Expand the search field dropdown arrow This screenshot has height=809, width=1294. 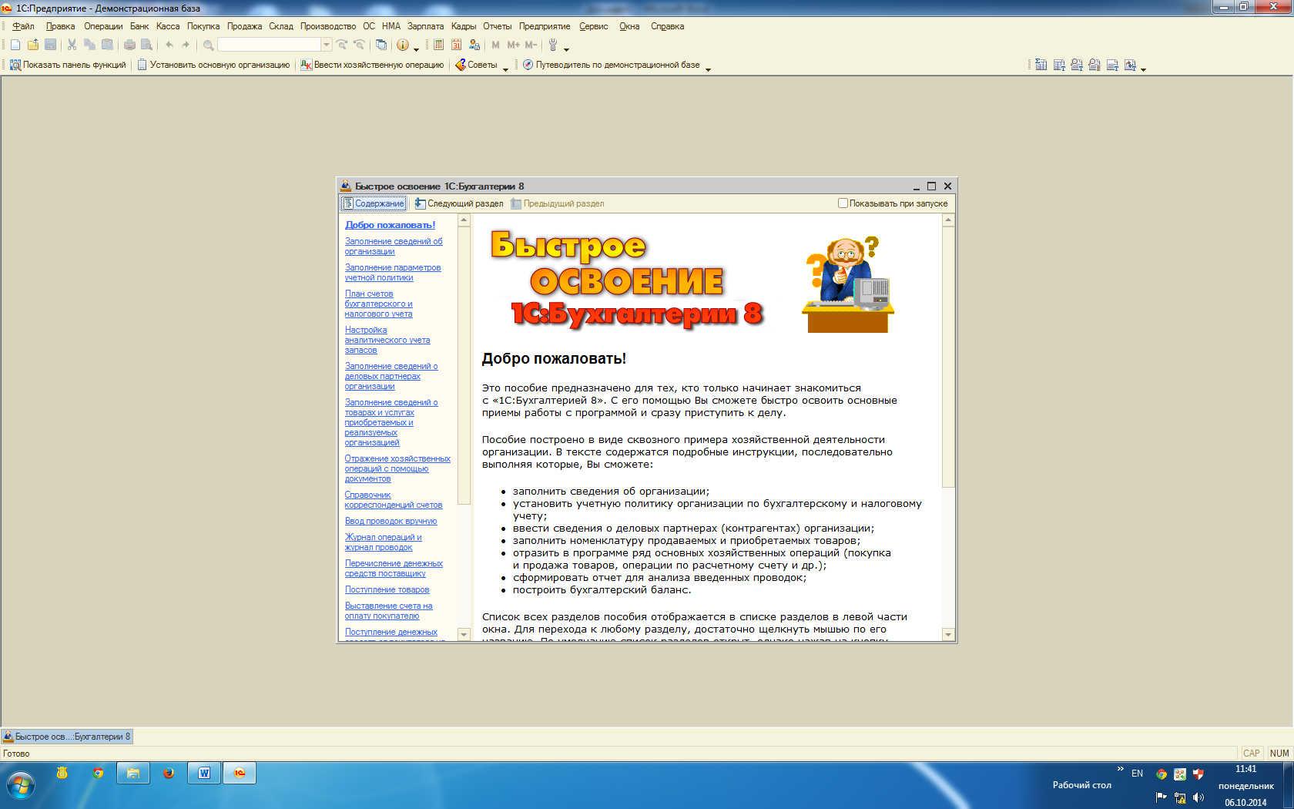coord(327,45)
